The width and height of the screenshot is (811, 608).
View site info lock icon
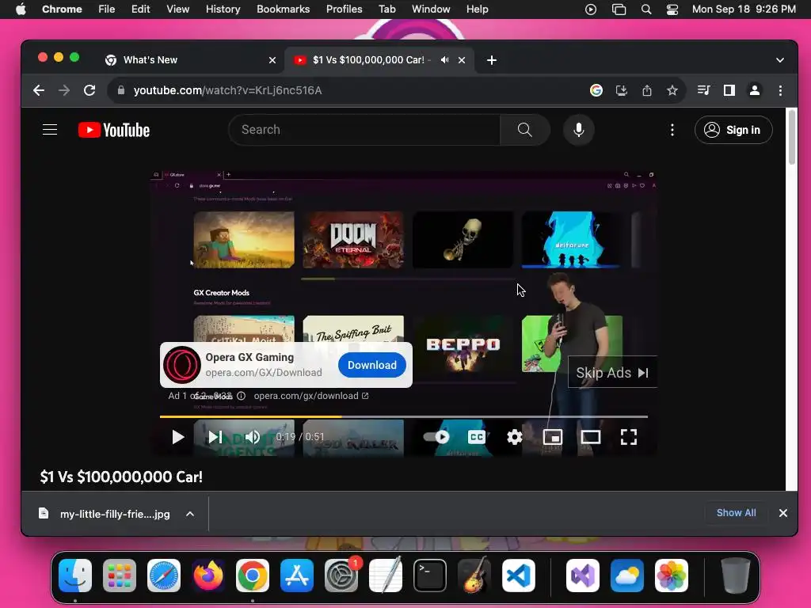point(120,90)
